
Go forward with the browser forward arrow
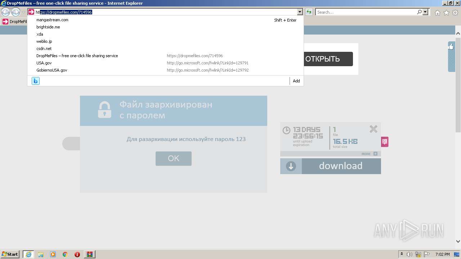(x=15, y=12)
